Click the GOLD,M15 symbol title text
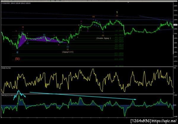Image resolution: width=178 pixels, height=124 pixels. tap(7, 3)
